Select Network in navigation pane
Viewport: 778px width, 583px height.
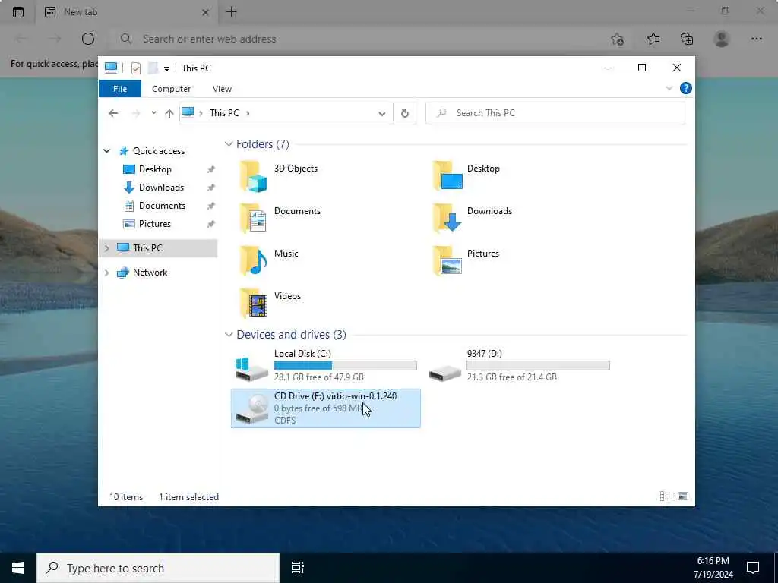pos(150,273)
